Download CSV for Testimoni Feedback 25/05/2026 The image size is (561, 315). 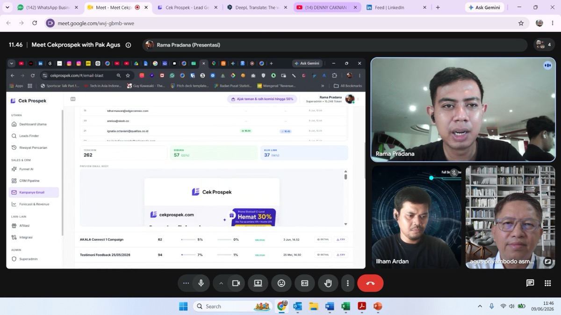tap(340, 255)
